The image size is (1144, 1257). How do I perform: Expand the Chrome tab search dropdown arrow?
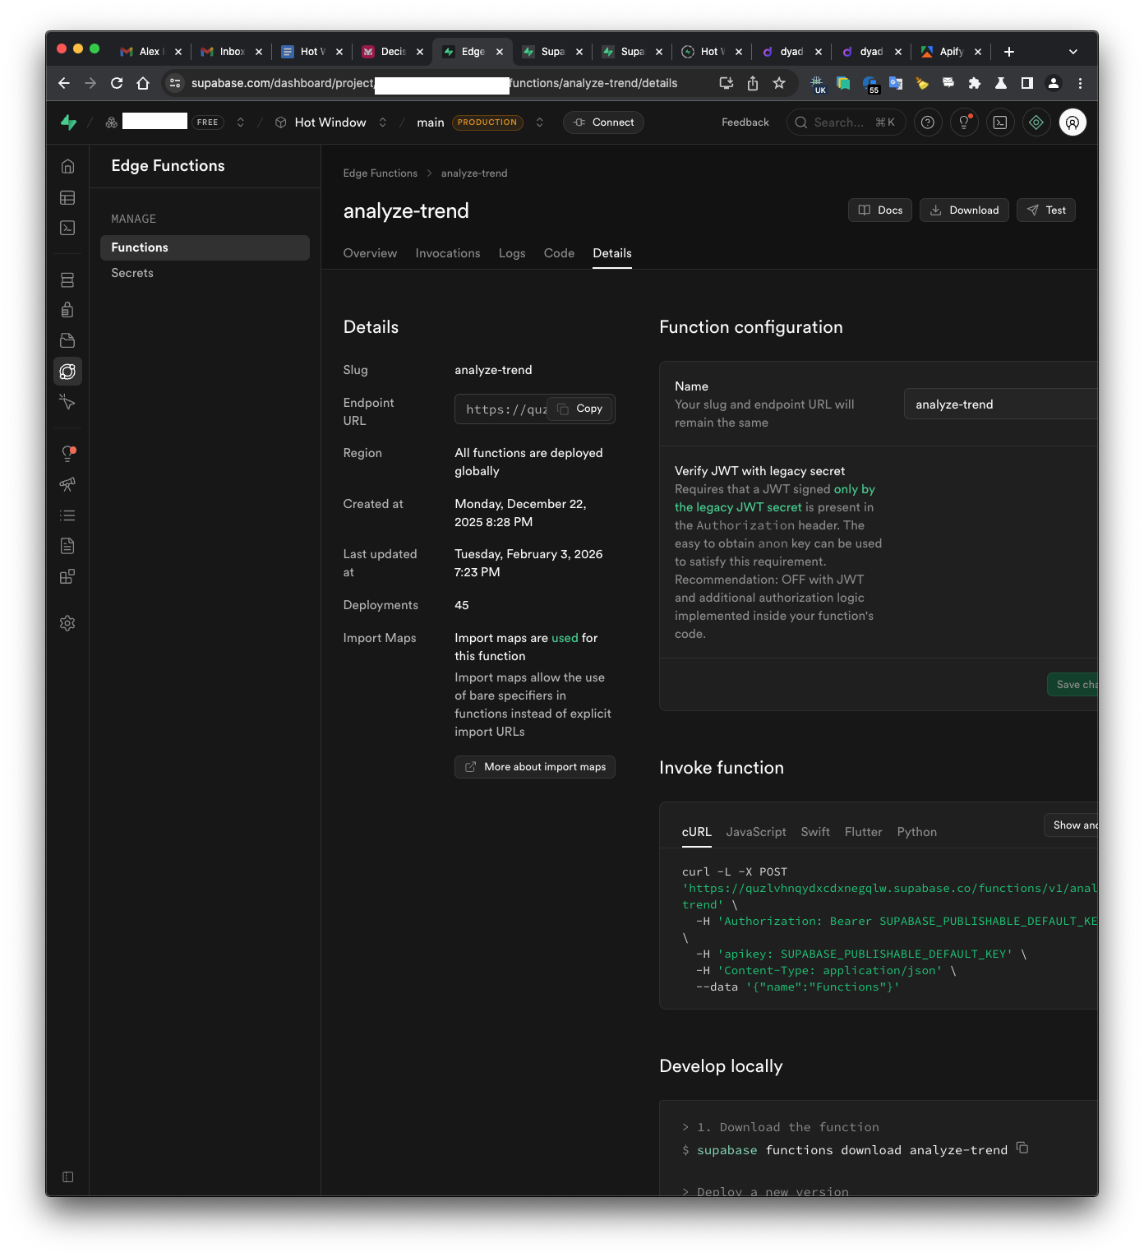pos(1072,52)
